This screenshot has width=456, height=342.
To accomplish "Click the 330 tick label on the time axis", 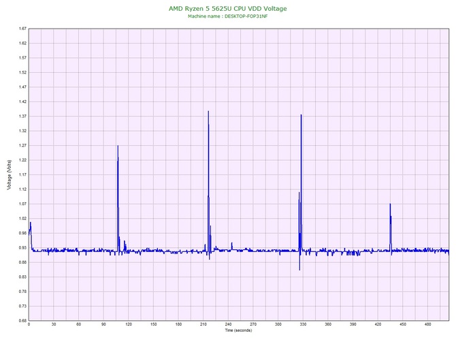I will click(x=303, y=324).
